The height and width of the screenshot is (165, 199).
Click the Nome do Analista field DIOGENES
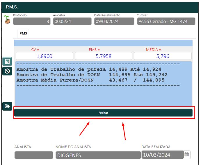click(x=98, y=155)
